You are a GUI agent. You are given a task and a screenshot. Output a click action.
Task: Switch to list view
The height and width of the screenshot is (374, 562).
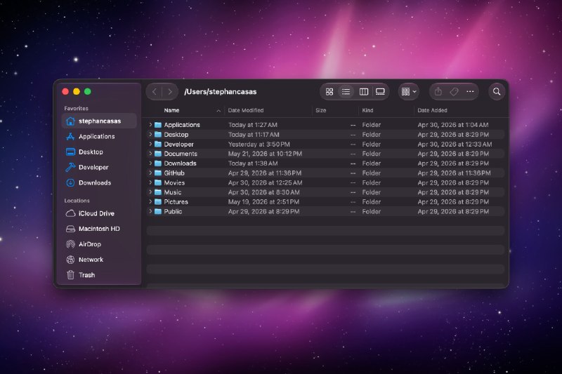pos(346,92)
